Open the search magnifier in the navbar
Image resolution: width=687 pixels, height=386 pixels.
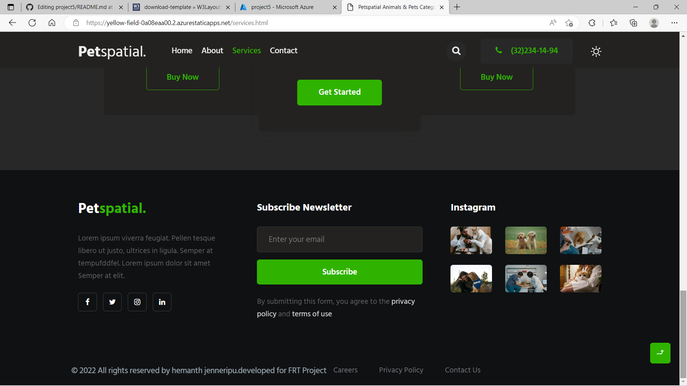456,51
